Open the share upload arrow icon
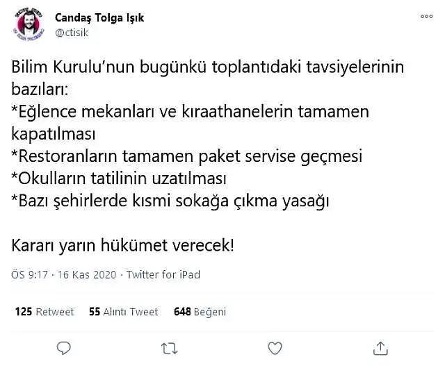The height and width of the screenshot is (366, 445). (380, 349)
